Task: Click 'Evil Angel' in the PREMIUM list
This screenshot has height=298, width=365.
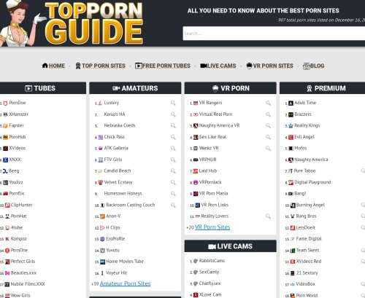Action: [304, 137]
